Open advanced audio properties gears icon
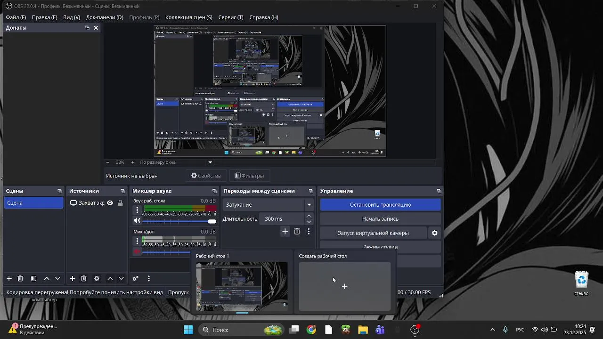Image resolution: width=603 pixels, height=339 pixels. (x=136, y=279)
